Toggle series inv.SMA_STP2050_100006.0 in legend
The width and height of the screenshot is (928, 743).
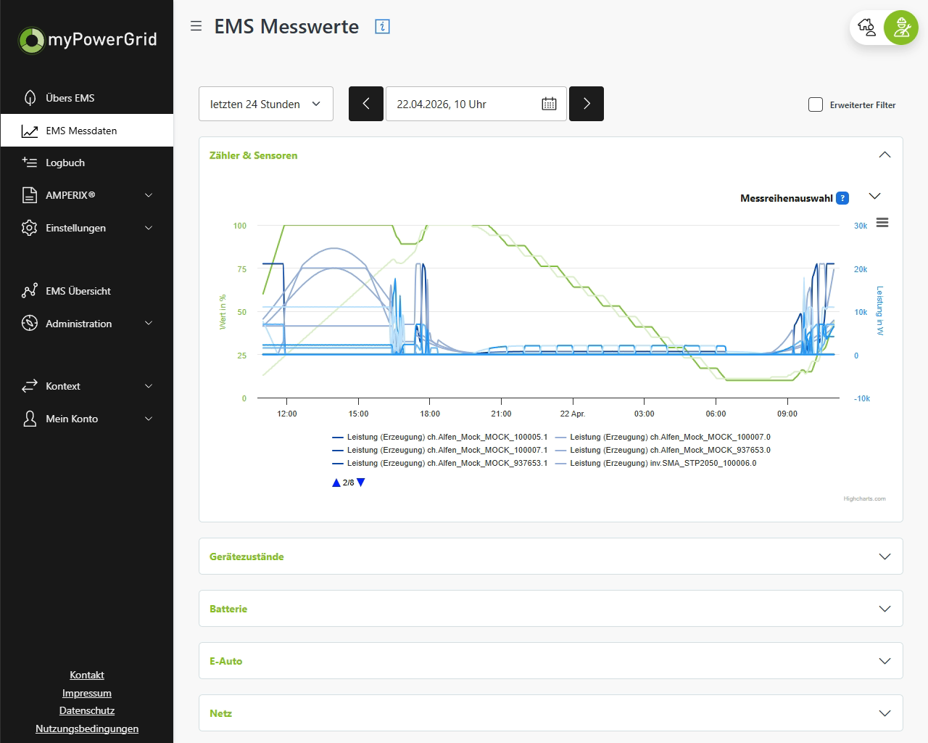click(655, 463)
